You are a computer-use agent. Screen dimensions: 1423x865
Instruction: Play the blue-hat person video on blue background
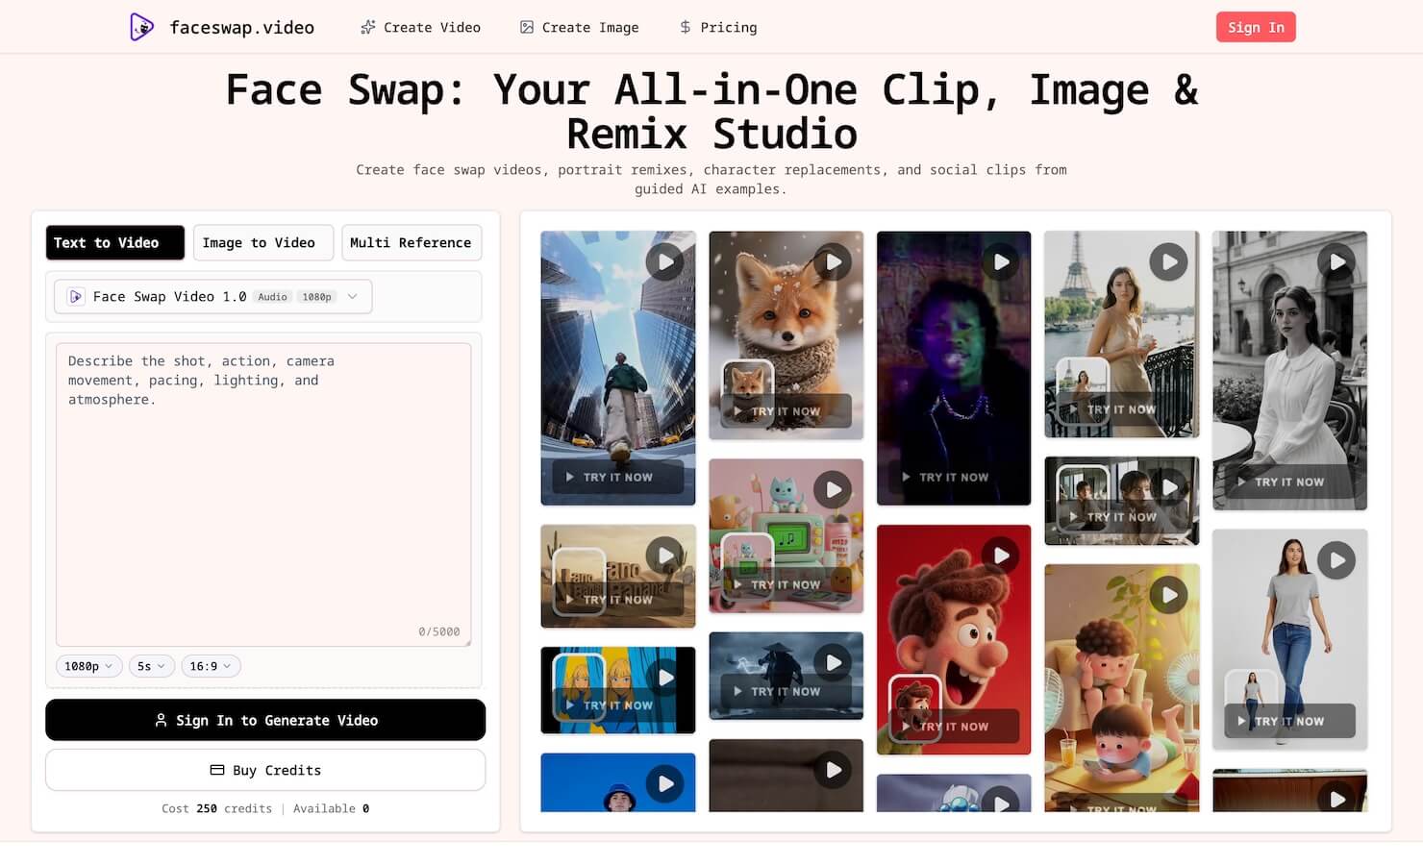coord(665,784)
